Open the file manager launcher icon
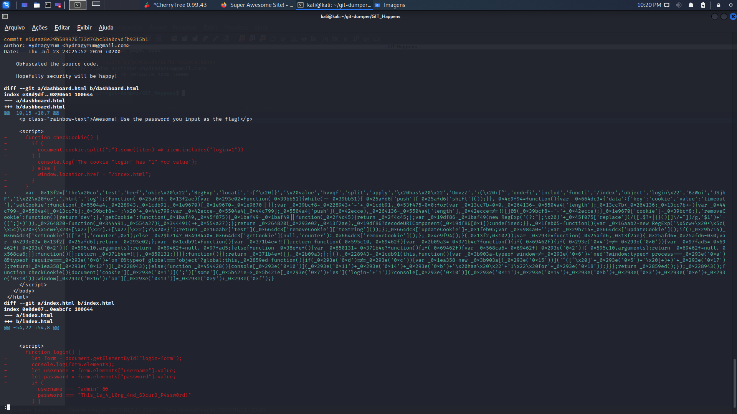Image resolution: width=737 pixels, height=414 pixels. coord(36,5)
